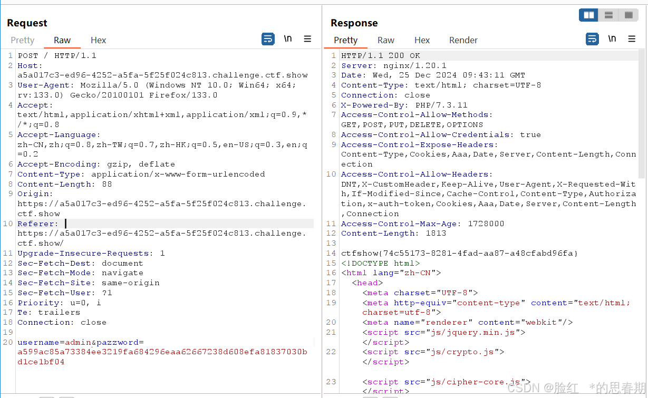Click the Content-Length: 1813 response header
Screen dimensions: 648x398
pos(394,233)
